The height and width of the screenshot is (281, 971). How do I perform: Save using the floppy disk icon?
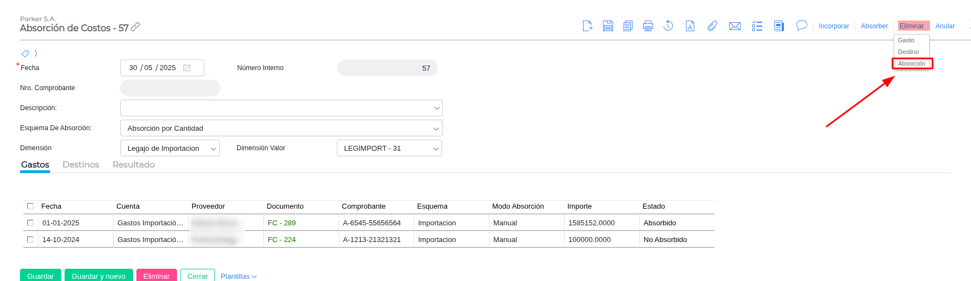click(x=608, y=26)
